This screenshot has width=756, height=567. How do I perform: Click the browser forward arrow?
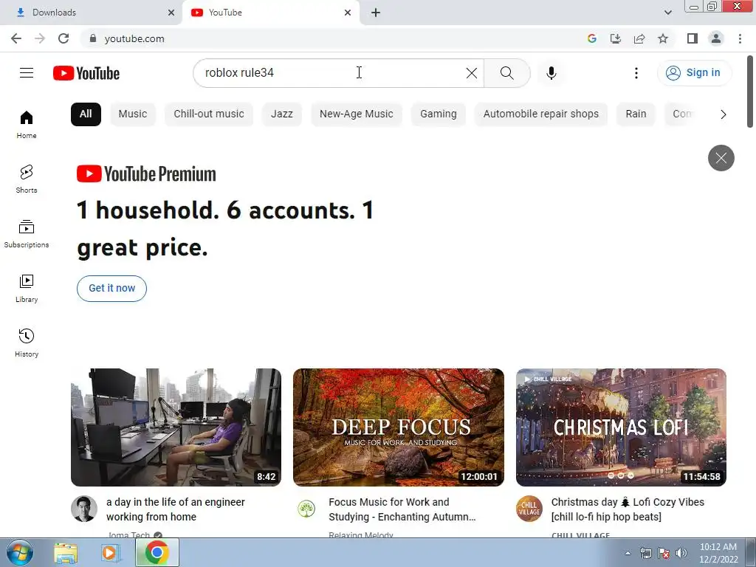tap(40, 38)
